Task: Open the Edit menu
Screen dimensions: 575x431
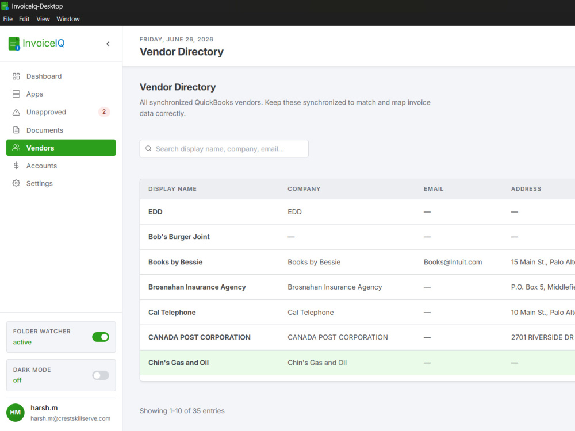Action: coord(24,19)
